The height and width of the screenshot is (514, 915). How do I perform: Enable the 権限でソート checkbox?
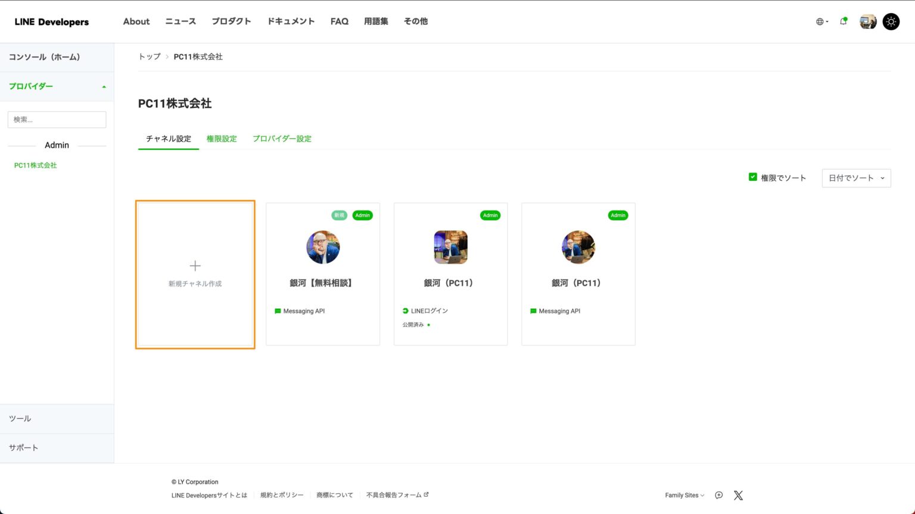click(752, 177)
